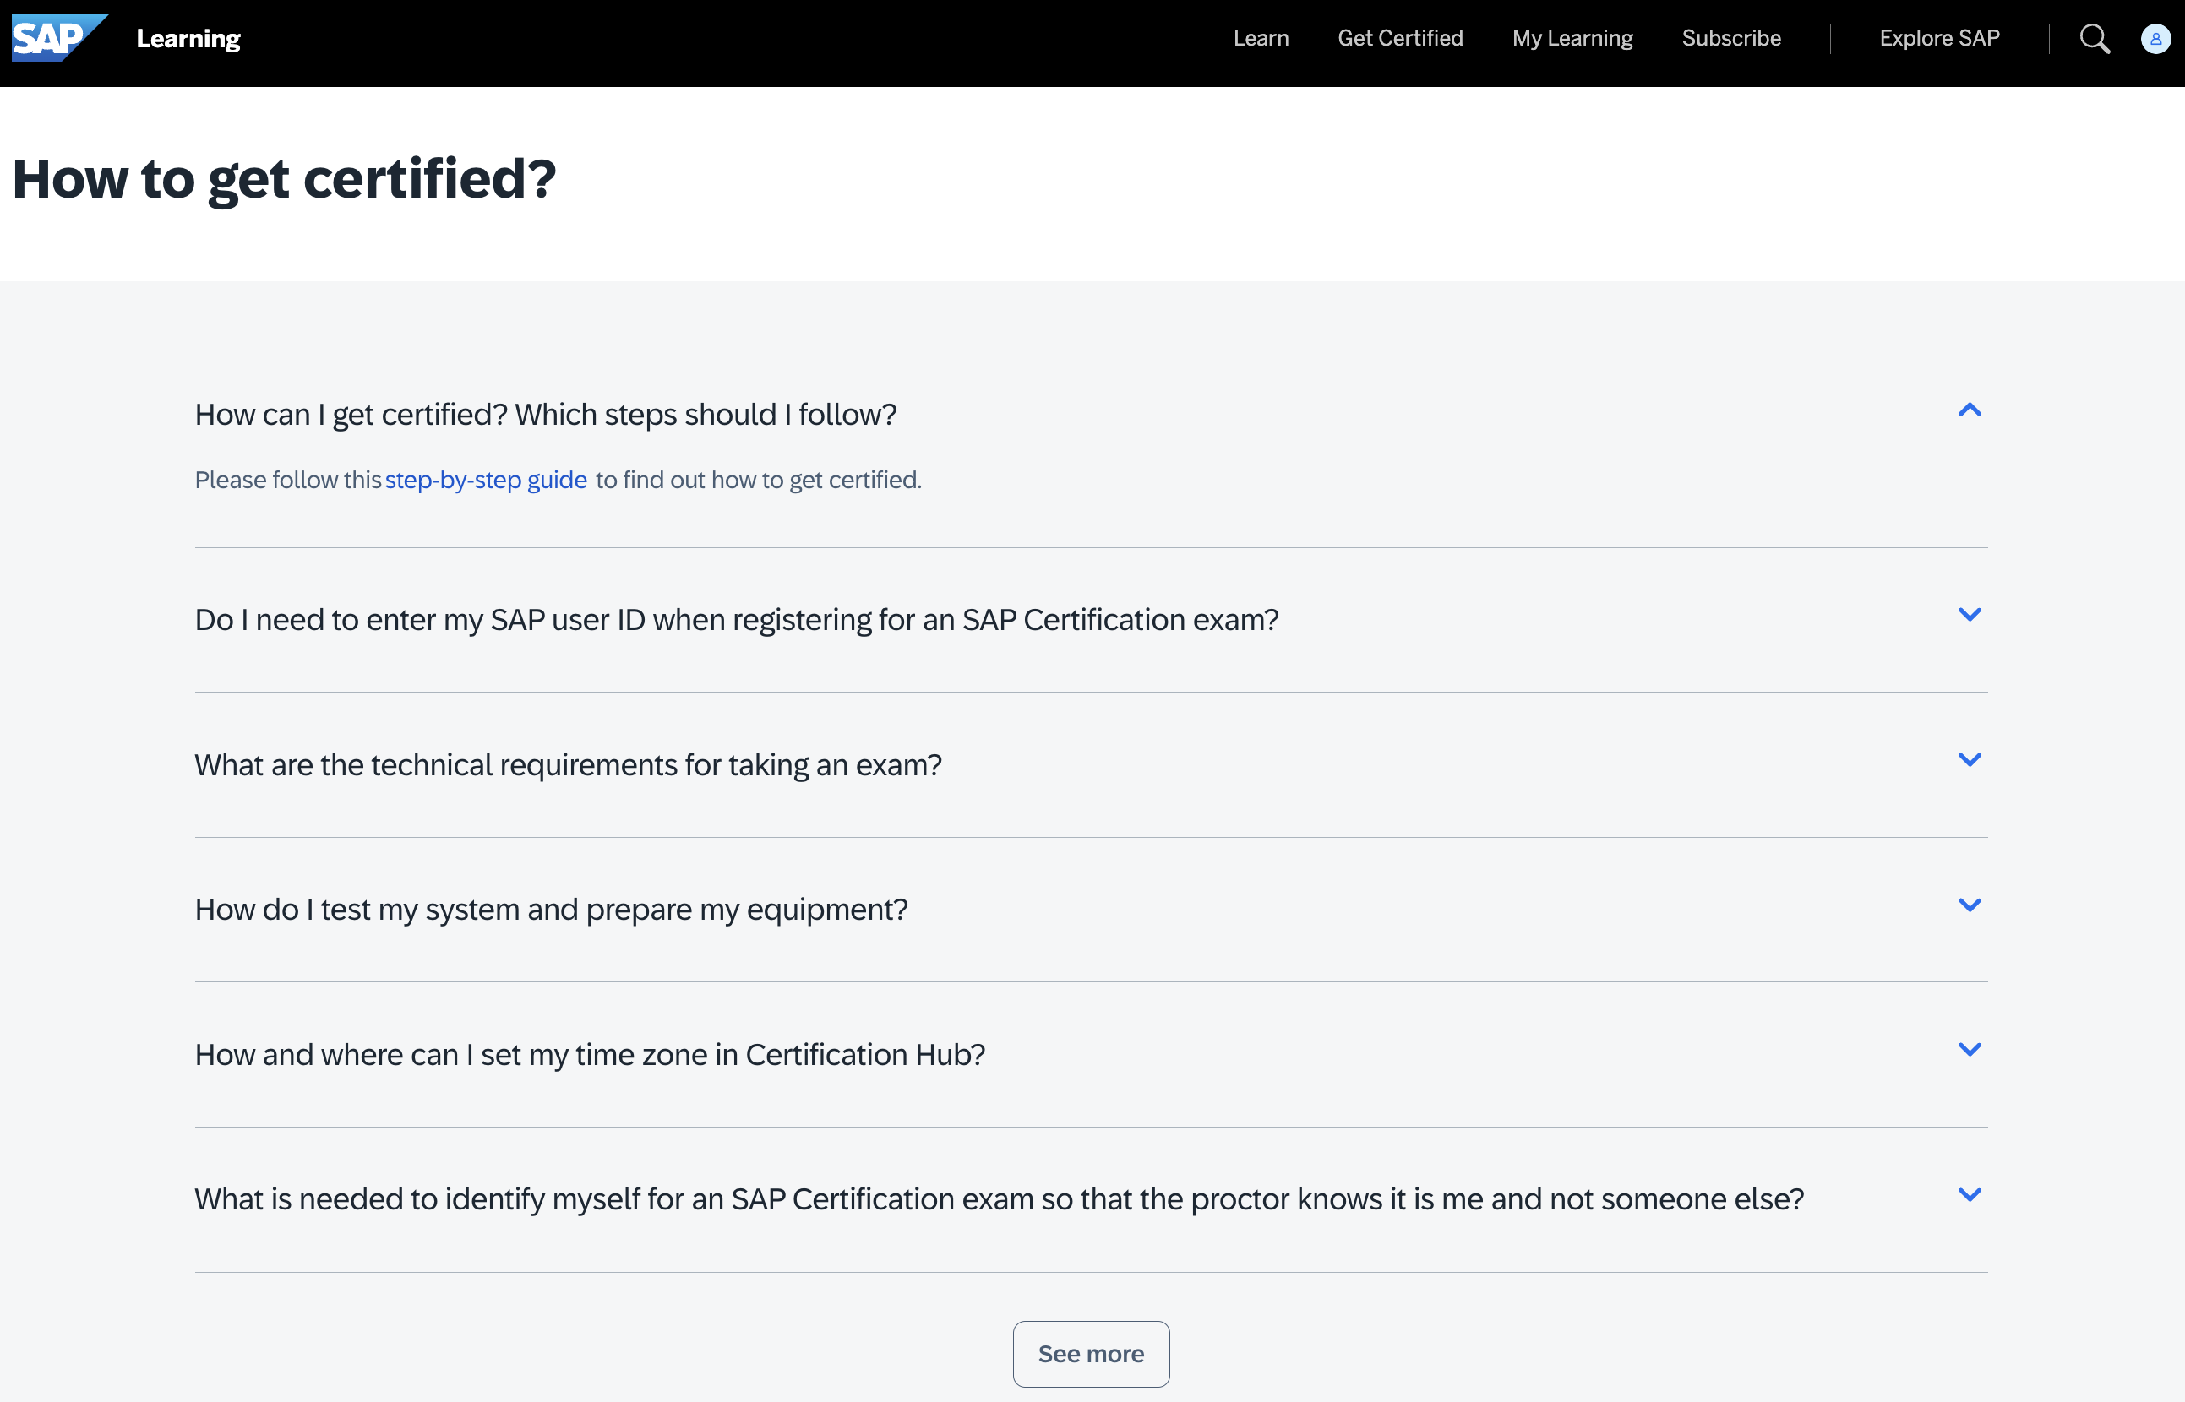Click 'How can I get certified? Which steps' heading
2185x1402 pixels.
546,416
